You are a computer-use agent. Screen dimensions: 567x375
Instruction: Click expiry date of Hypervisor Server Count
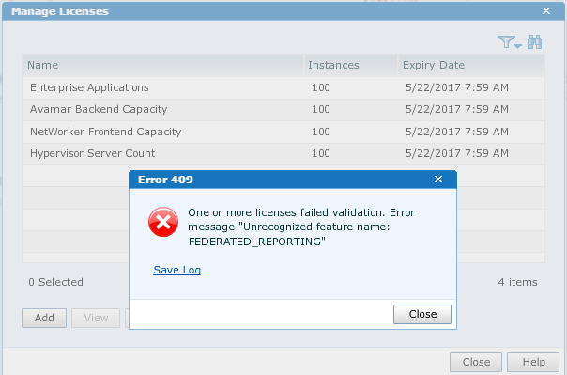tap(457, 153)
